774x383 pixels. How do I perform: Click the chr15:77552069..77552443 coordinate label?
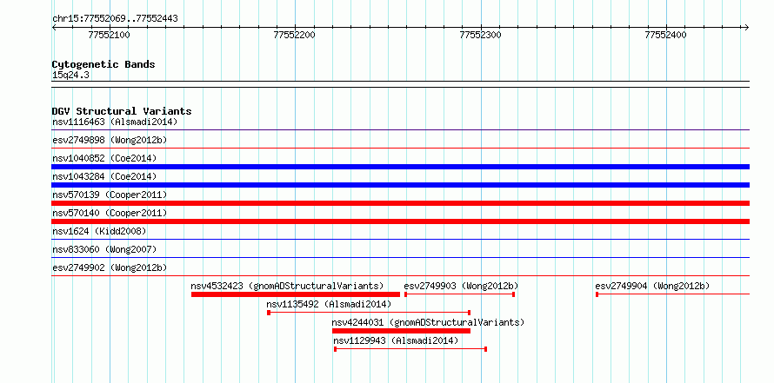tap(115, 19)
